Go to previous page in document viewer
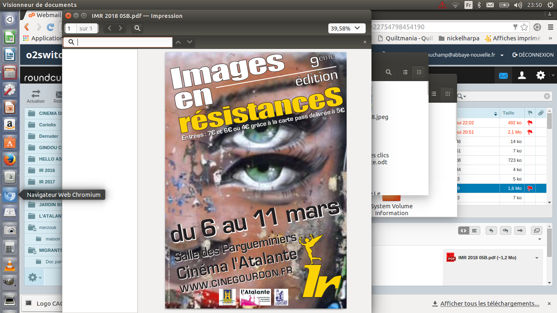The width and height of the screenshot is (557, 313). click(x=109, y=28)
